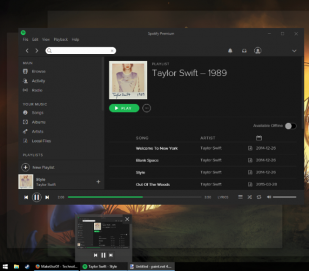Show the play queue icon
The width and height of the screenshot is (309, 271).
(240, 197)
